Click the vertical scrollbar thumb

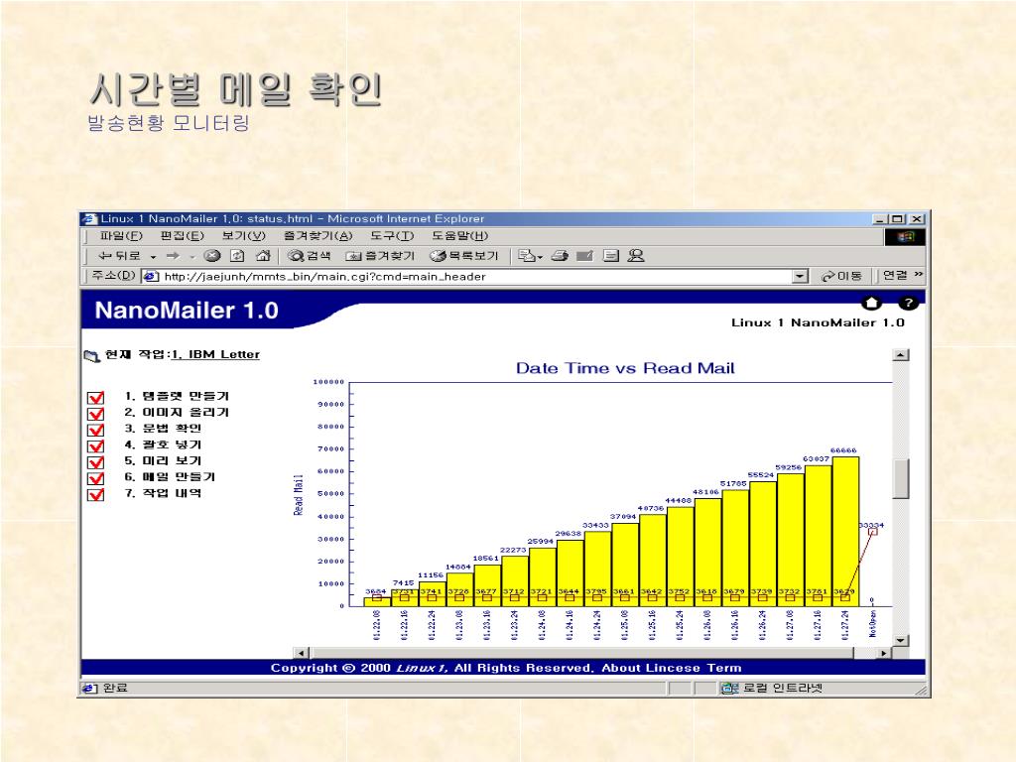901,479
